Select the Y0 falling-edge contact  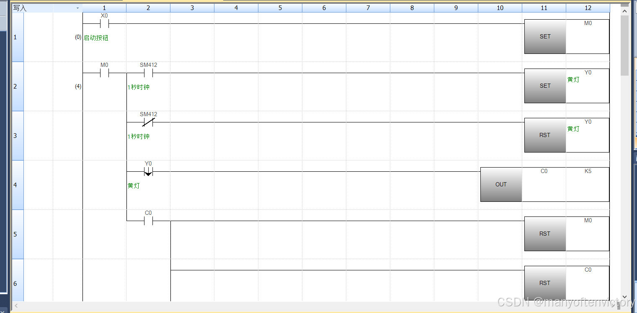(x=148, y=171)
